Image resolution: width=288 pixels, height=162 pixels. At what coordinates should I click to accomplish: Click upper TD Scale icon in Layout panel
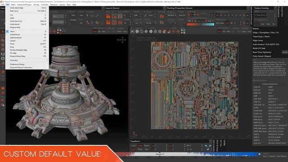tap(162, 17)
